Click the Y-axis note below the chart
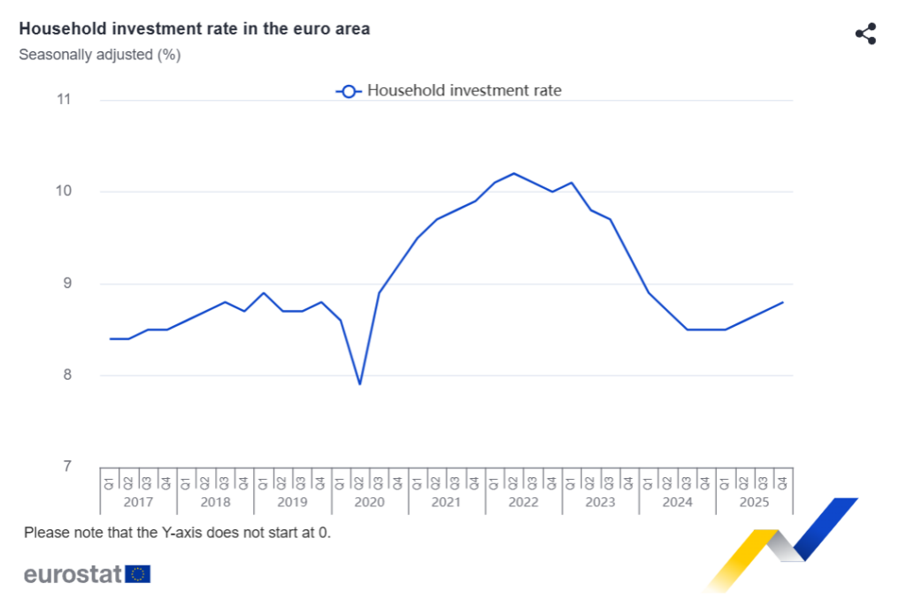The image size is (906, 599). 177,533
